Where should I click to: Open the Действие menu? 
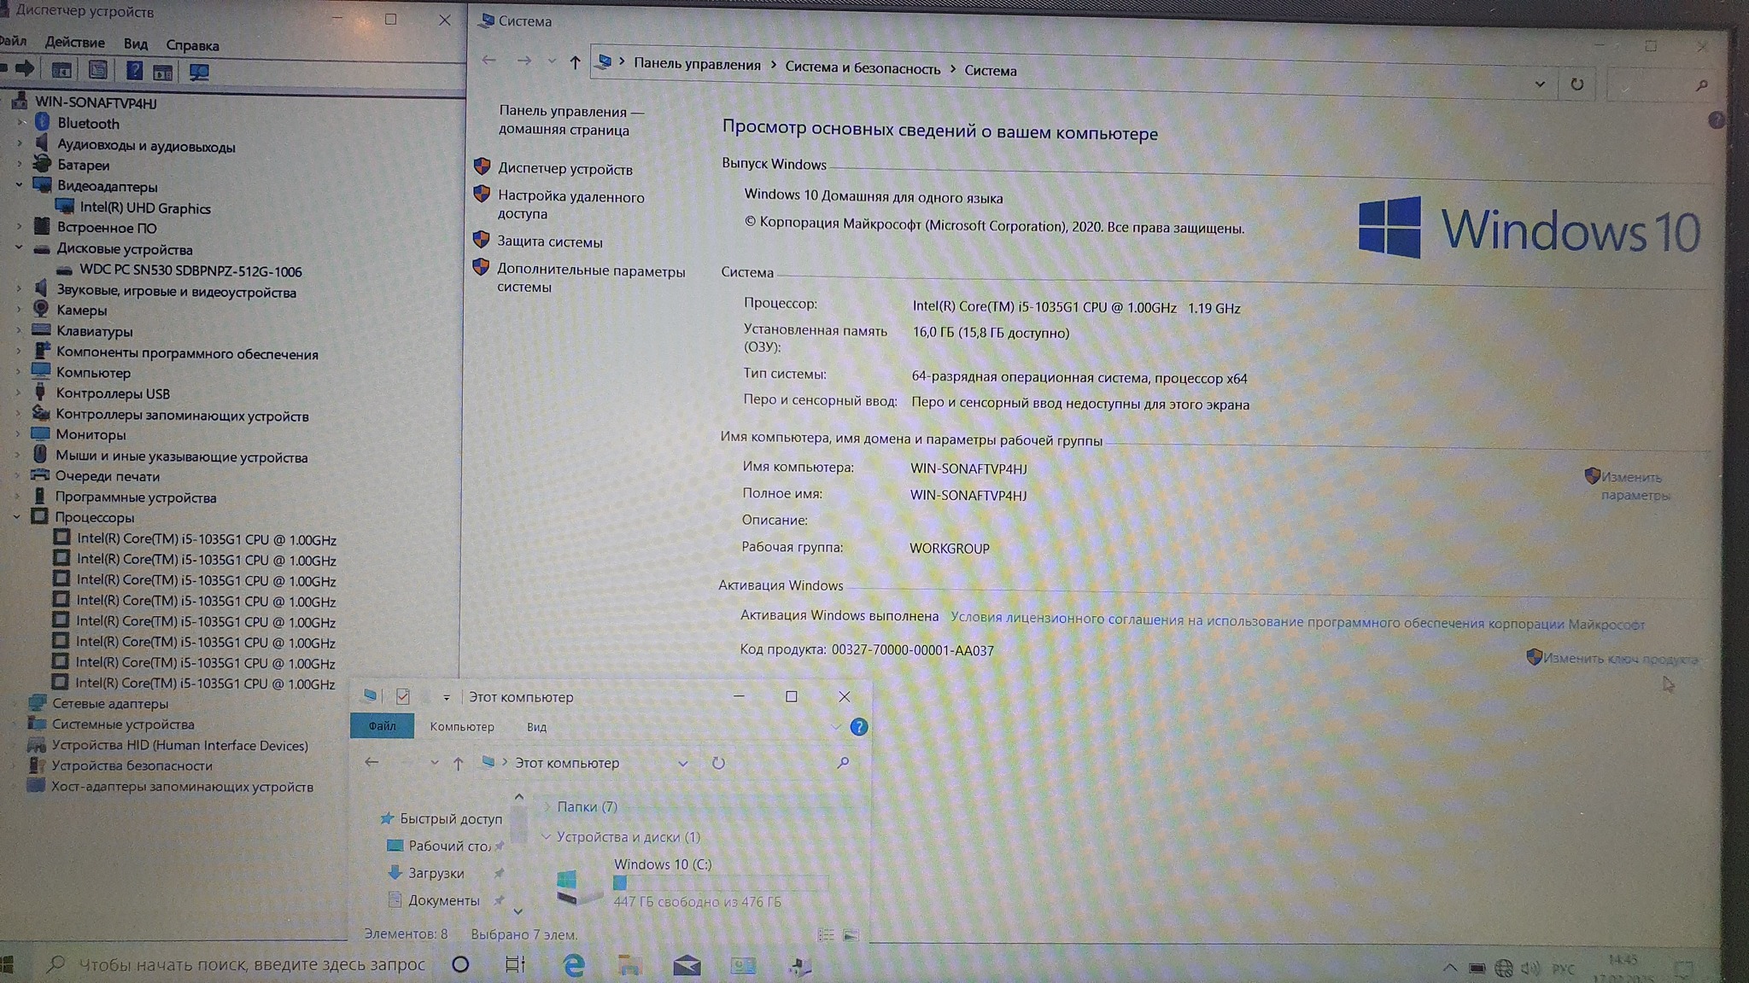click(75, 43)
